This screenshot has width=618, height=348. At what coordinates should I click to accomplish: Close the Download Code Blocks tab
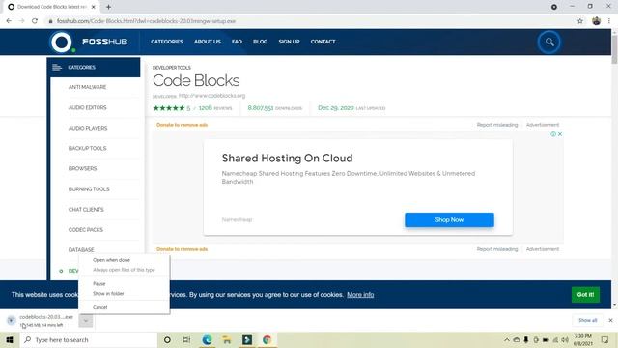94,7
